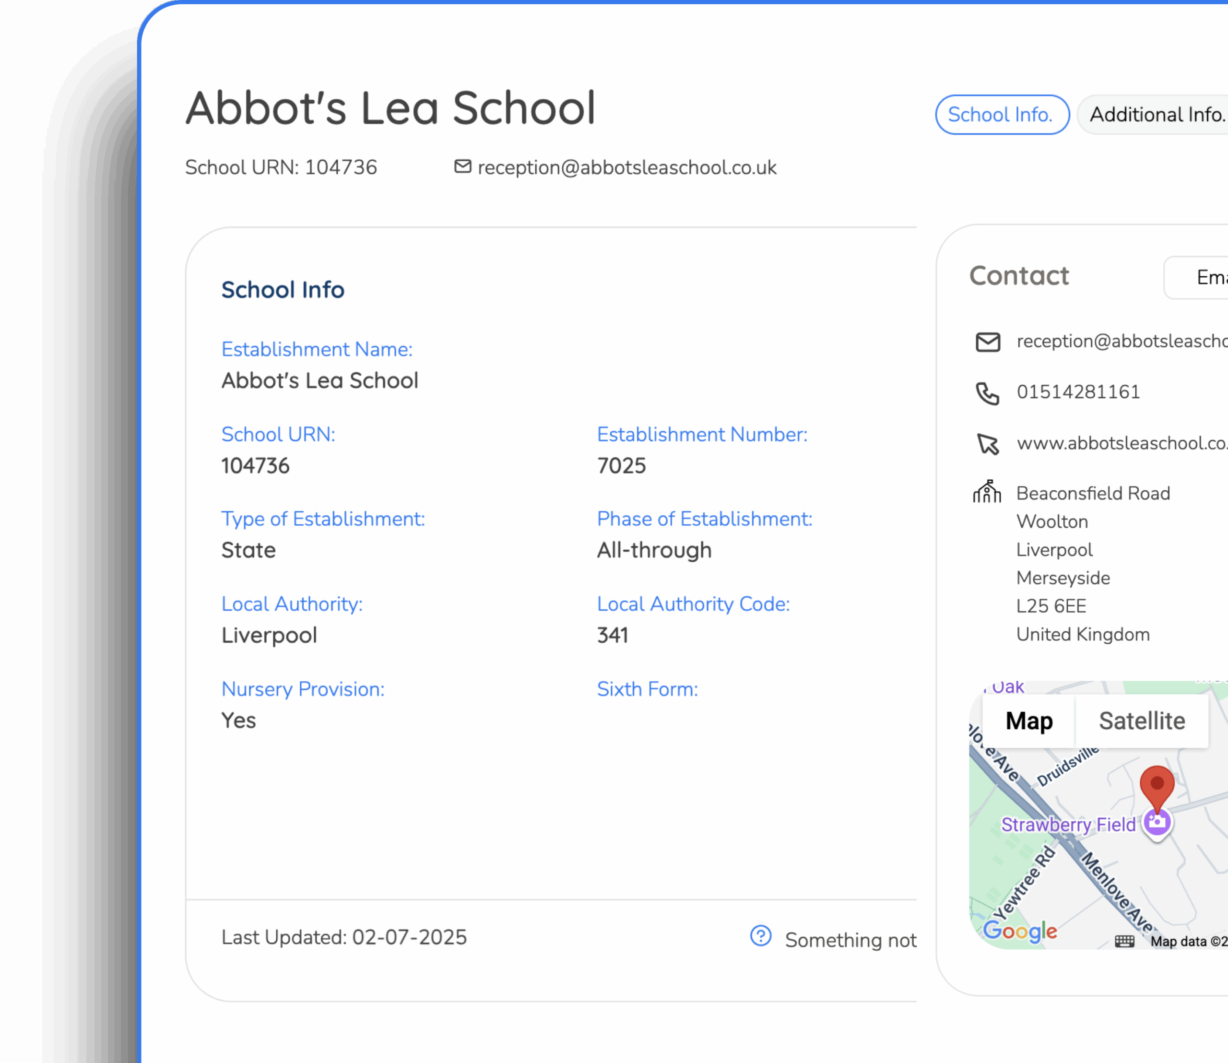The height and width of the screenshot is (1063, 1228).
Task: Click the school building address icon
Action: (x=987, y=492)
